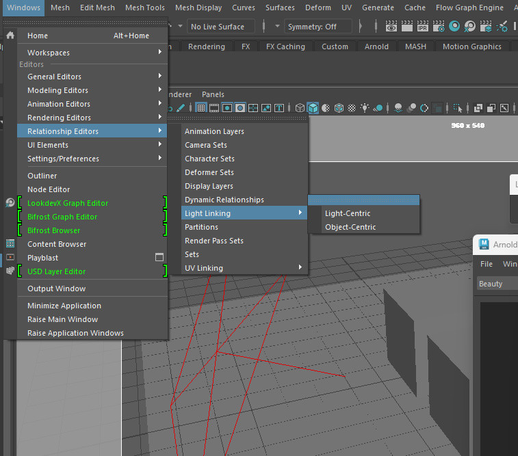
Task: Toggle use all lights bulb icon
Action: point(365,108)
